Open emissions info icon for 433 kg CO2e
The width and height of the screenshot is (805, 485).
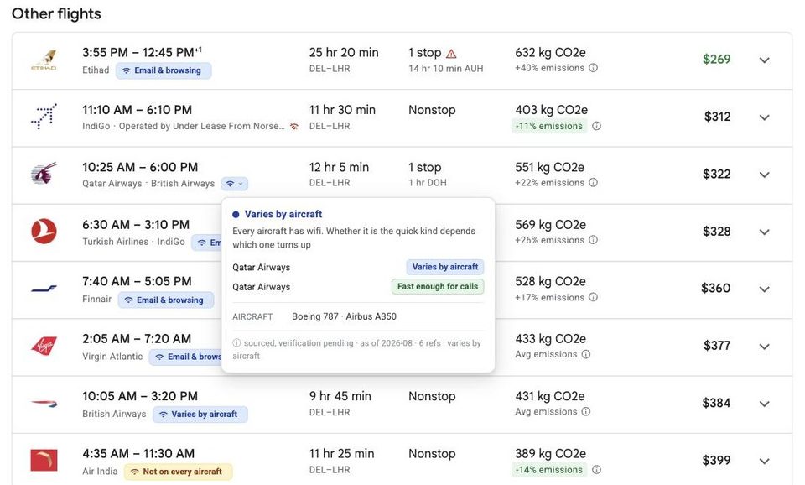point(586,354)
